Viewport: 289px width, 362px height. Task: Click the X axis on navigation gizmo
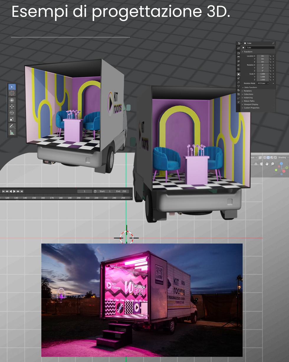tap(284, 171)
